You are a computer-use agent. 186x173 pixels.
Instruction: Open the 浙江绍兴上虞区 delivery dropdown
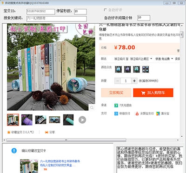[x=141, y=59]
